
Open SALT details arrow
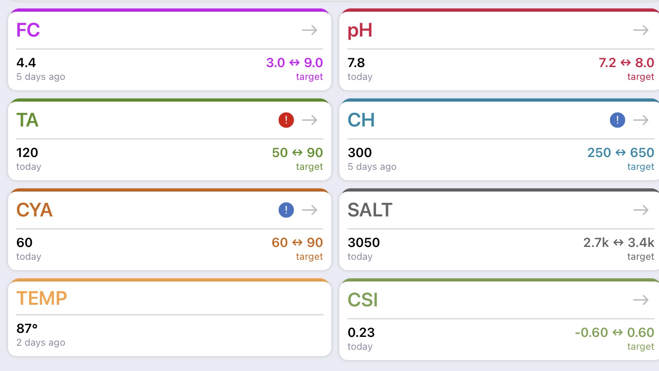641,210
